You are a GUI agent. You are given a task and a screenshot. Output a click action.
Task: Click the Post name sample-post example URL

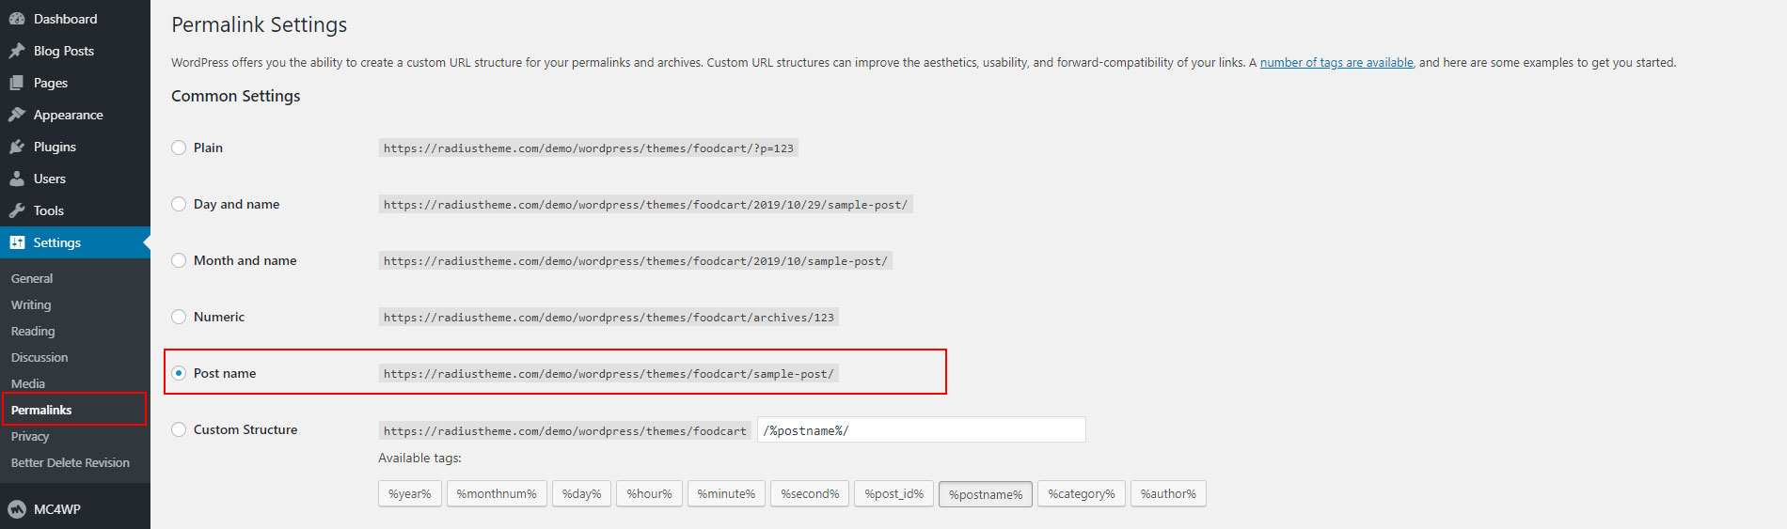coord(609,373)
